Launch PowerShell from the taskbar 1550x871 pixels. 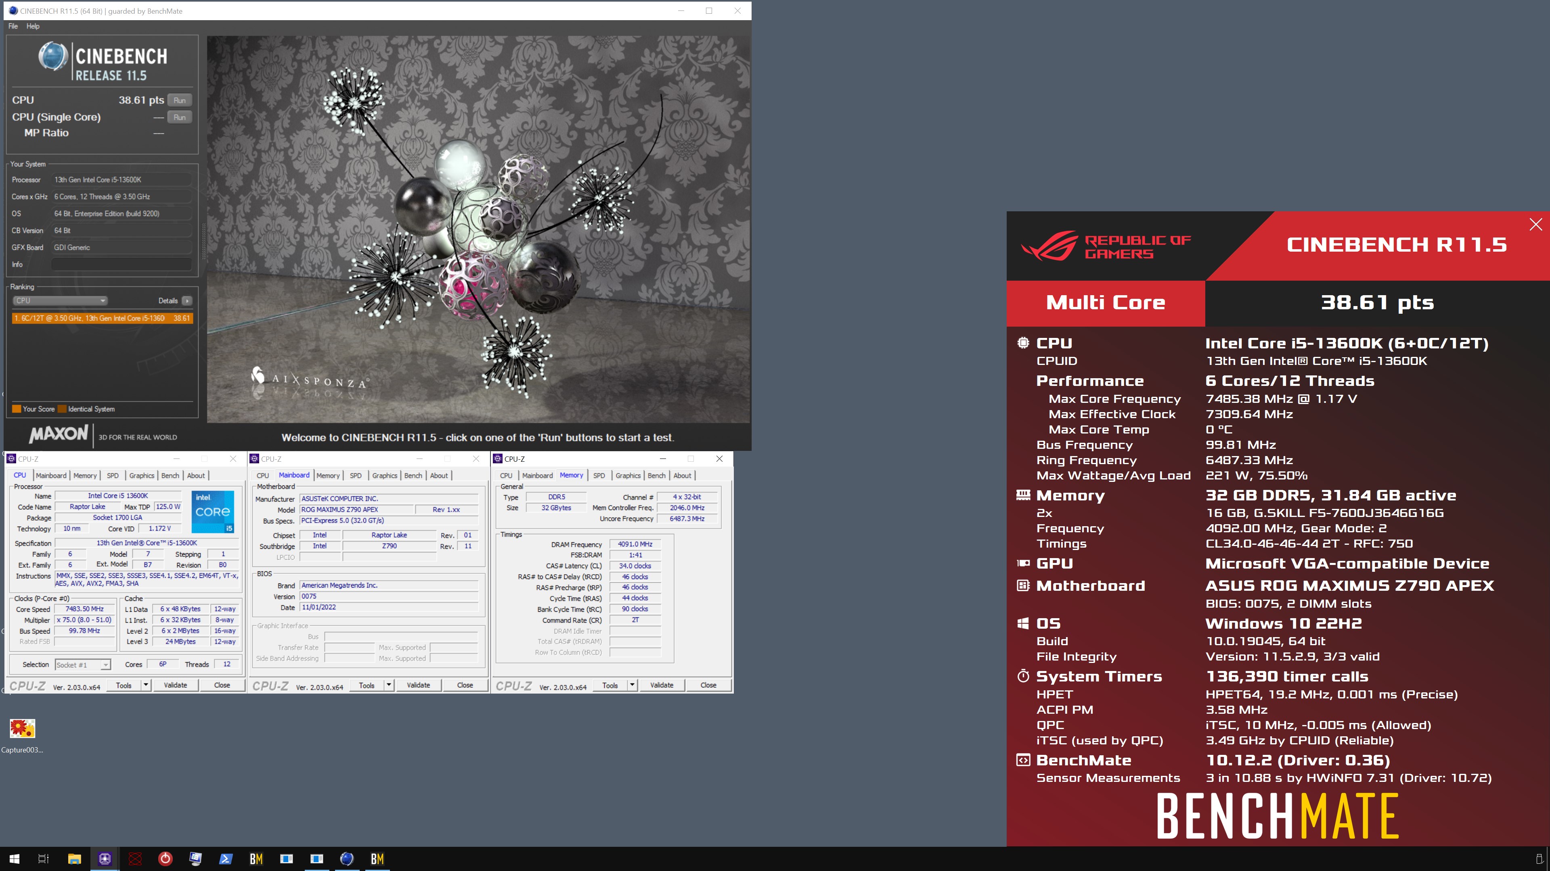(226, 858)
